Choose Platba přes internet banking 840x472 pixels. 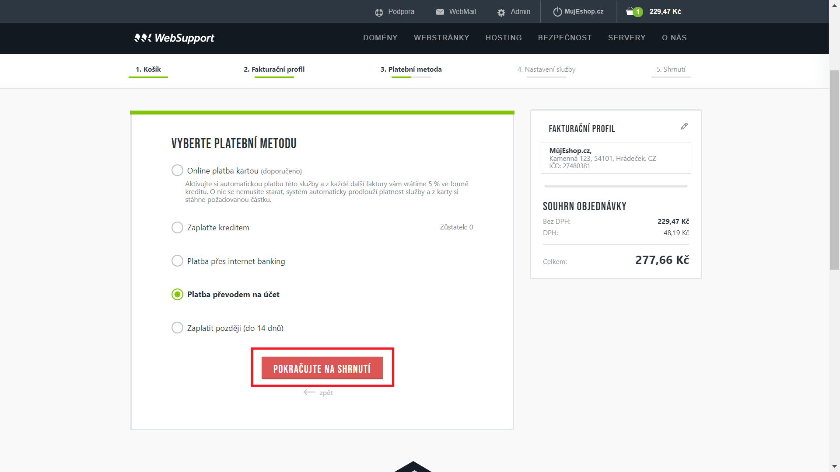(177, 261)
